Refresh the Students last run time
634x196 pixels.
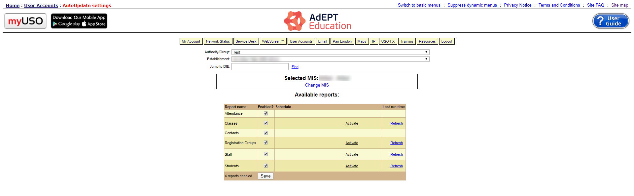click(397, 166)
